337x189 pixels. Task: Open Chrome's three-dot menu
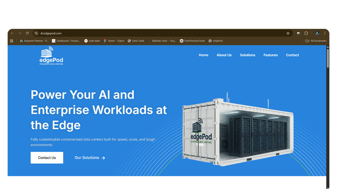(325, 33)
